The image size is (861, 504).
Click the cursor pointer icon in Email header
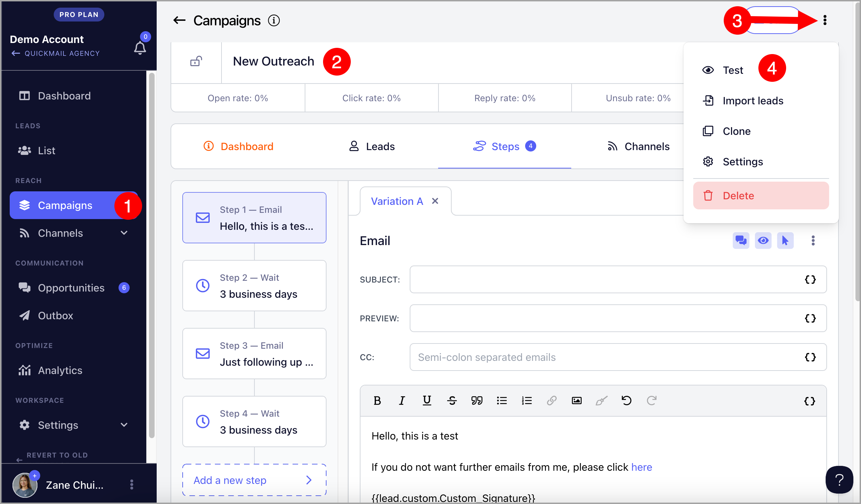point(785,241)
